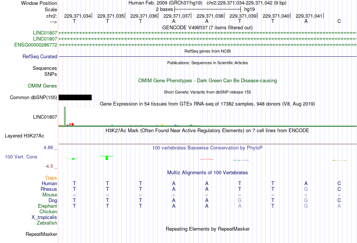The height and width of the screenshot is (243, 357).
Task: Click the Elephant species label
Action: click(x=47, y=206)
